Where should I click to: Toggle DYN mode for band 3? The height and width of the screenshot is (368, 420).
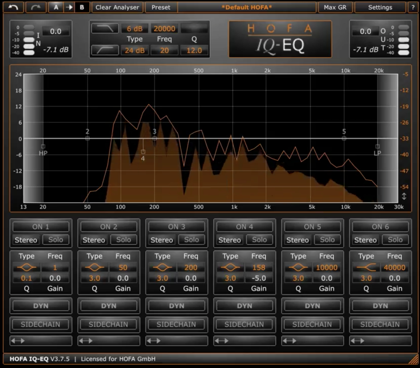[177, 306]
